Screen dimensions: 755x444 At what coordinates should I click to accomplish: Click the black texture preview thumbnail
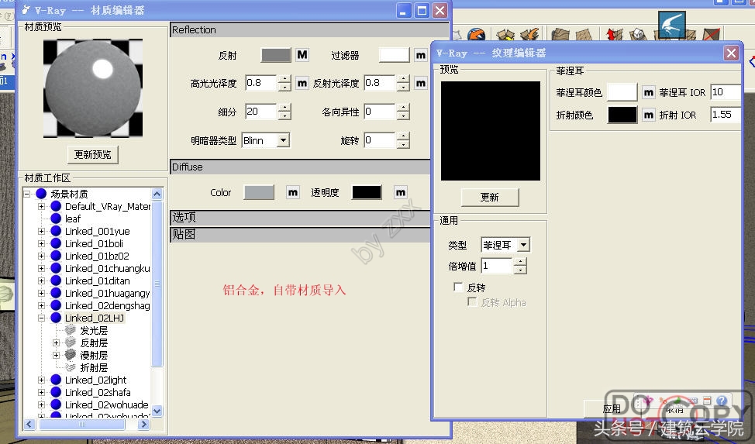point(490,130)
